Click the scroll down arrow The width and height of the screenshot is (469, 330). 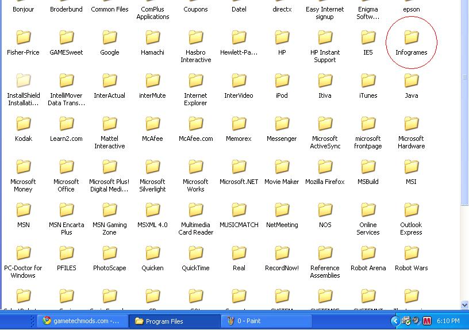point(464,305)
